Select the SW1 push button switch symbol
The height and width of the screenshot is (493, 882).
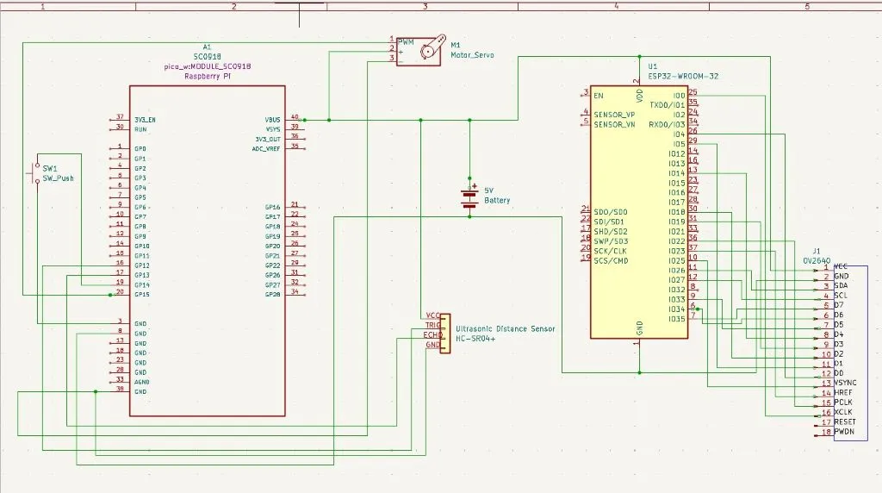coord(35,173)
